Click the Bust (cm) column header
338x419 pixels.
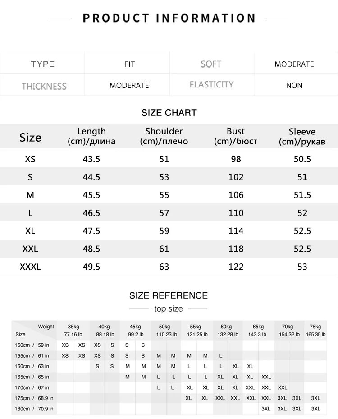236,136
